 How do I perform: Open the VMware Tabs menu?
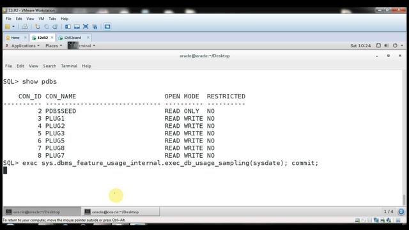52,19
